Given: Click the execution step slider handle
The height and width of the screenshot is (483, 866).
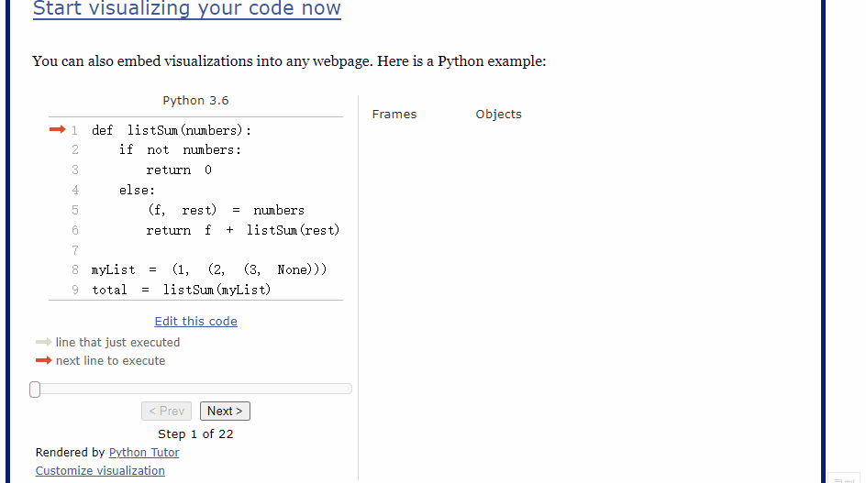Looking at the screenshot, I should pyautogui.click(x=35, y=390).
